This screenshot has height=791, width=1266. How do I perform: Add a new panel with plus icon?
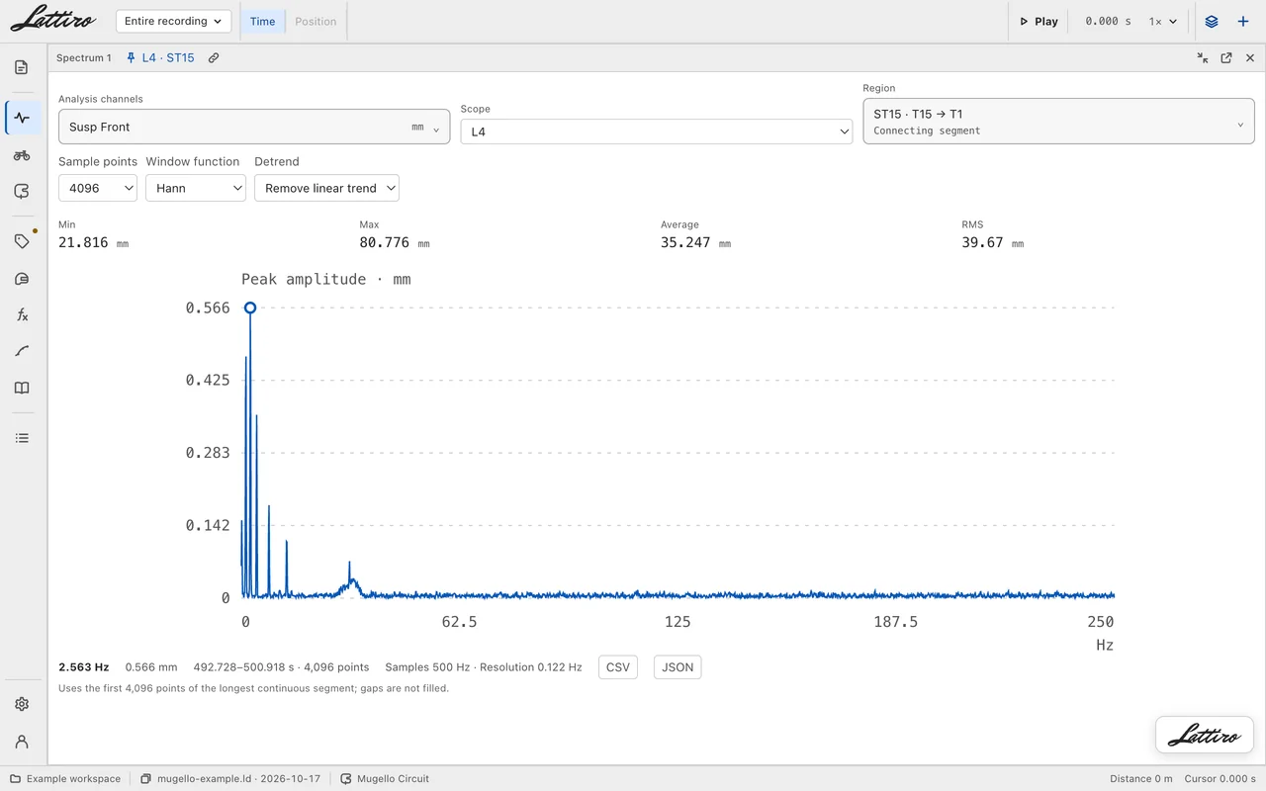click(x=1243, y=21)
